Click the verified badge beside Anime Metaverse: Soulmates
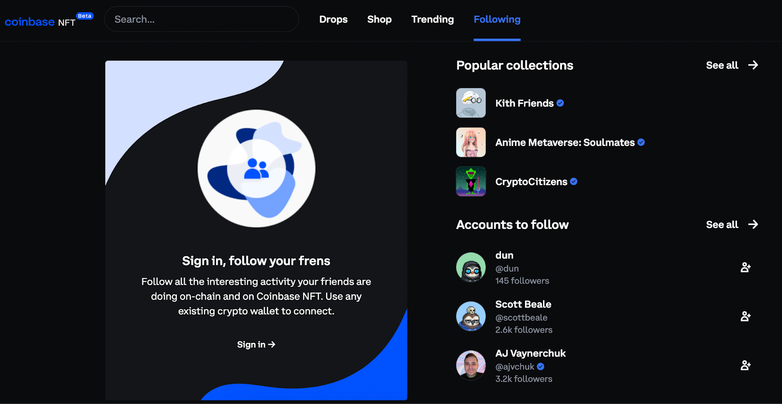This screenshot has height=404, width=782. [641, 142]
